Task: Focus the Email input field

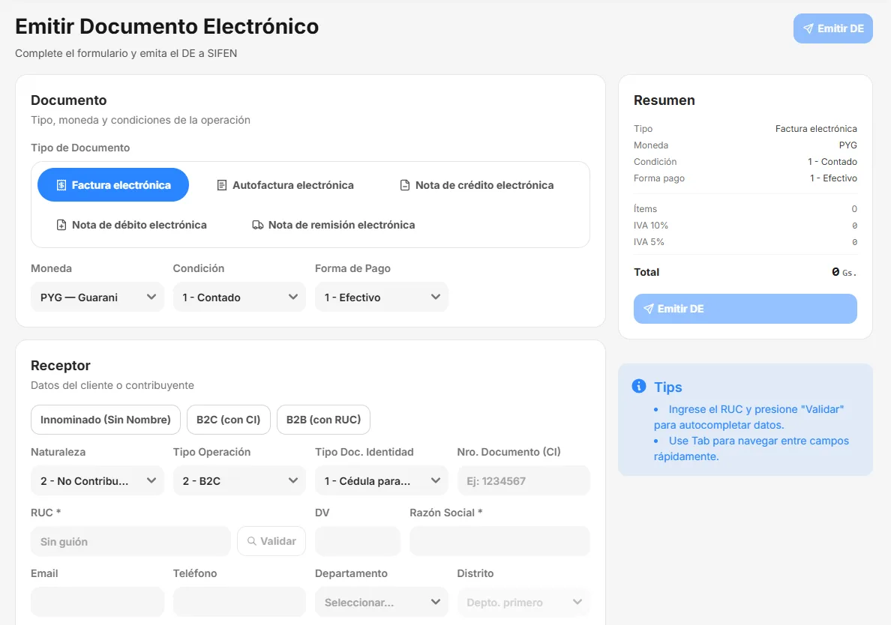Action: (x=97, y=603)
